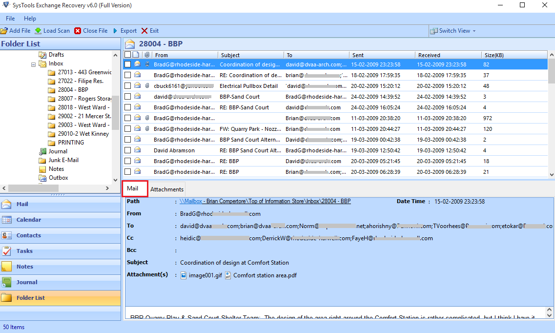This screenshot has width=555, height=333.
Task: Click the Tasks checkmark icon in navigation pane
Action: 6,251
